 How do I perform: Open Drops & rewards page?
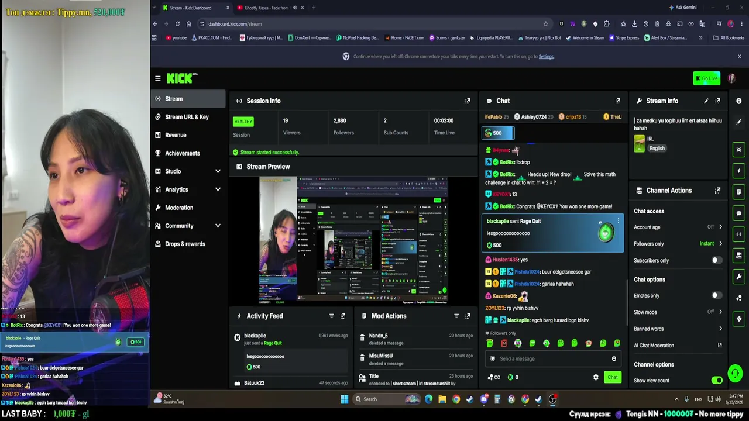pyautogui.click(x=188, y=244)
